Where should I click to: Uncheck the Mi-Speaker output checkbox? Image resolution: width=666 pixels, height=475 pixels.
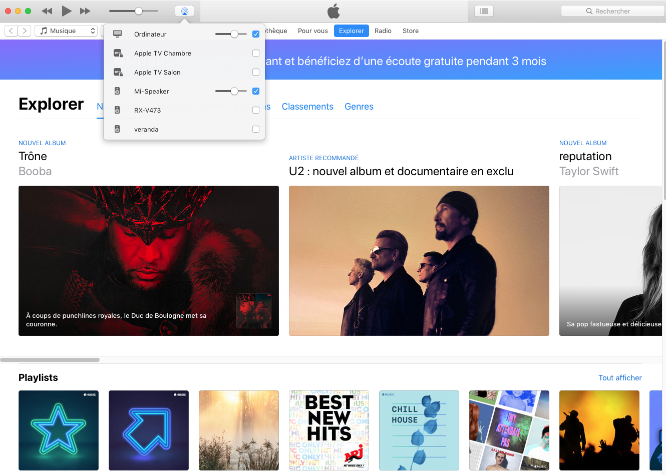[x=256, y=91]
